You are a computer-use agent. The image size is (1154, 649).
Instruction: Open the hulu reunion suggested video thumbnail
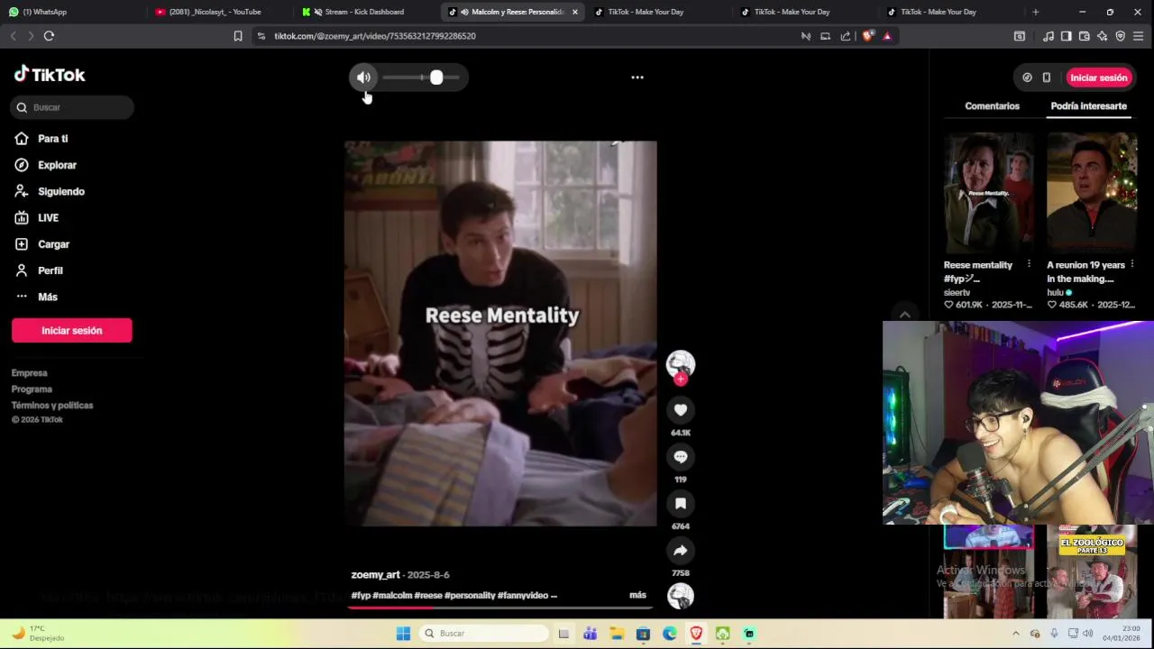pyautogui.click(x=1092, y=193)
